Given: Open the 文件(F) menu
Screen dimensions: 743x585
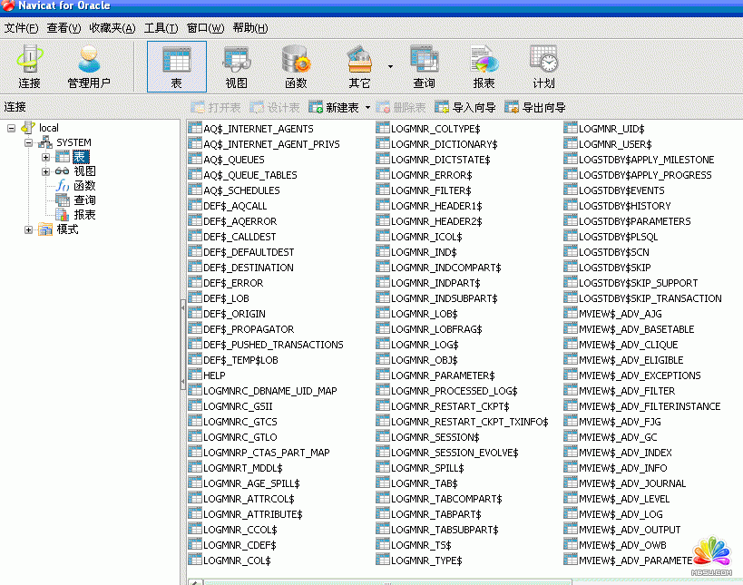Looking at the screenshot, I should coord(21,28).
